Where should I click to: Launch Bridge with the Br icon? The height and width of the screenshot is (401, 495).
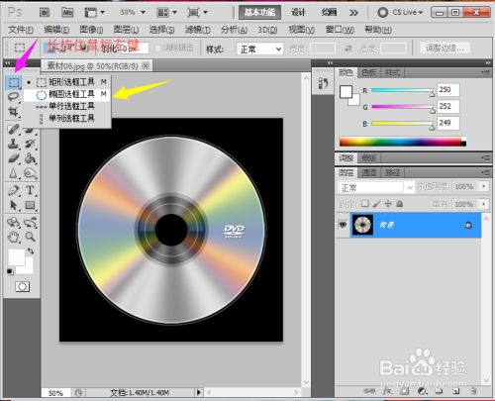pos(45,12)
